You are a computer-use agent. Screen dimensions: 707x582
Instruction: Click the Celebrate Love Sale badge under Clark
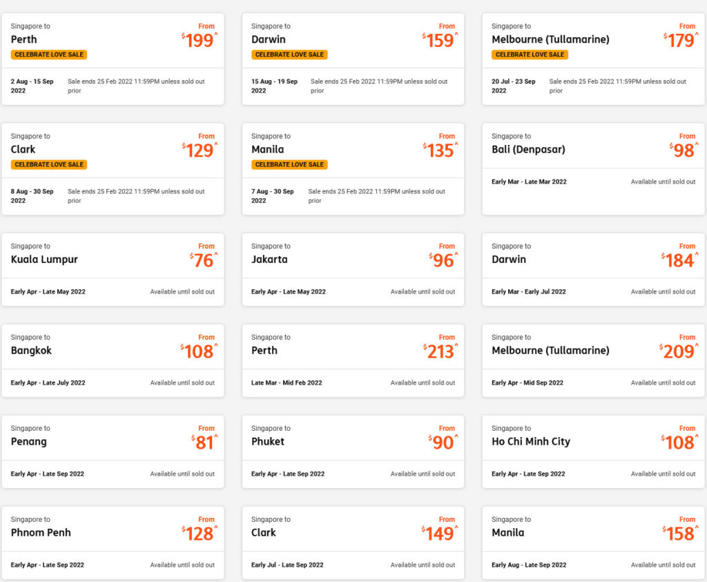(49, 164)
